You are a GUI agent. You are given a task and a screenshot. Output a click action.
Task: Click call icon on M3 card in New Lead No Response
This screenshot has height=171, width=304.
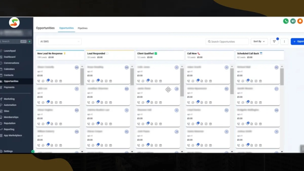(x=39, y=124)
